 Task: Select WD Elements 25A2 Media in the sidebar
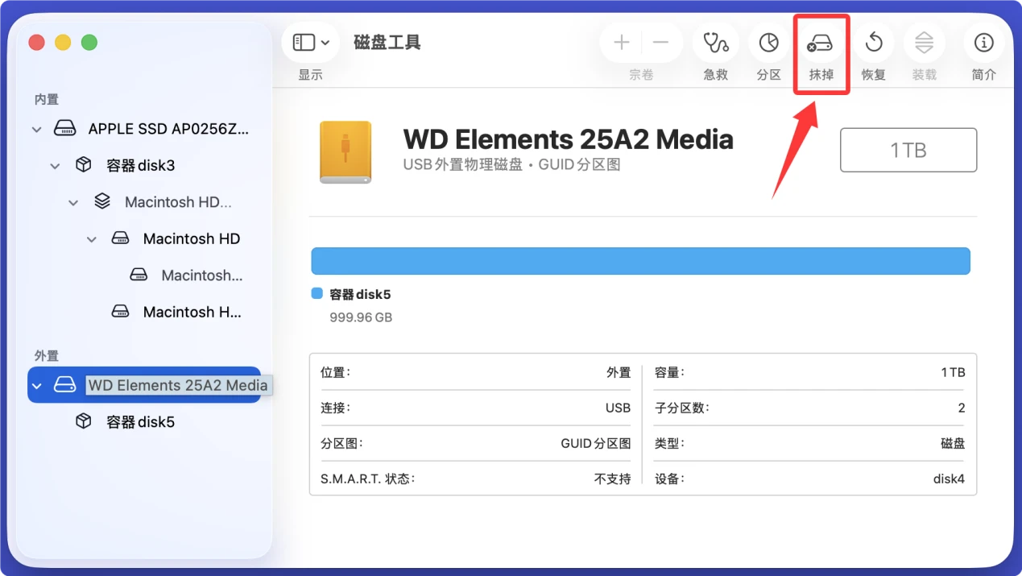[145, 385]
